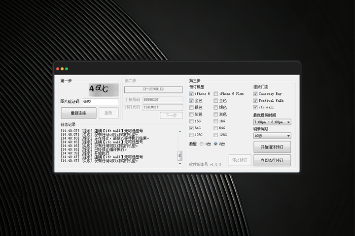The image size is (355, 236).
Task: Check 16G storage for iPhone 6
Action: pos(191,121)
